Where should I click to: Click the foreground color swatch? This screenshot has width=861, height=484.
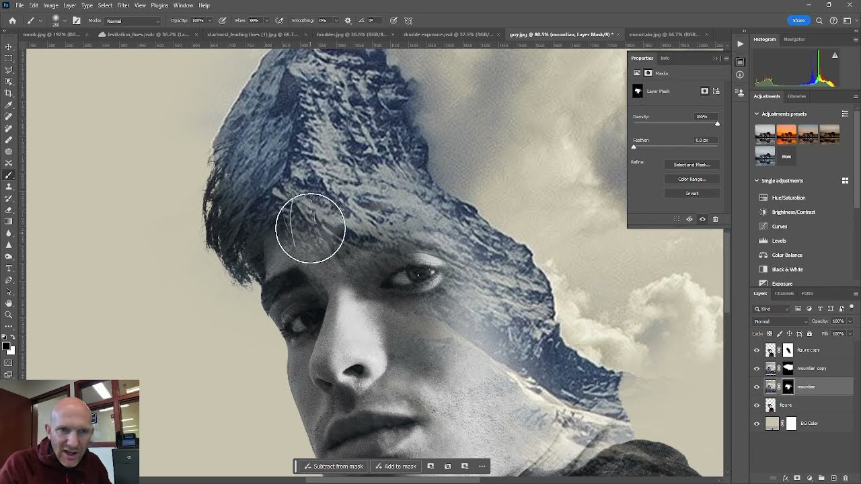pyautogui.click(x=5, y=346)
